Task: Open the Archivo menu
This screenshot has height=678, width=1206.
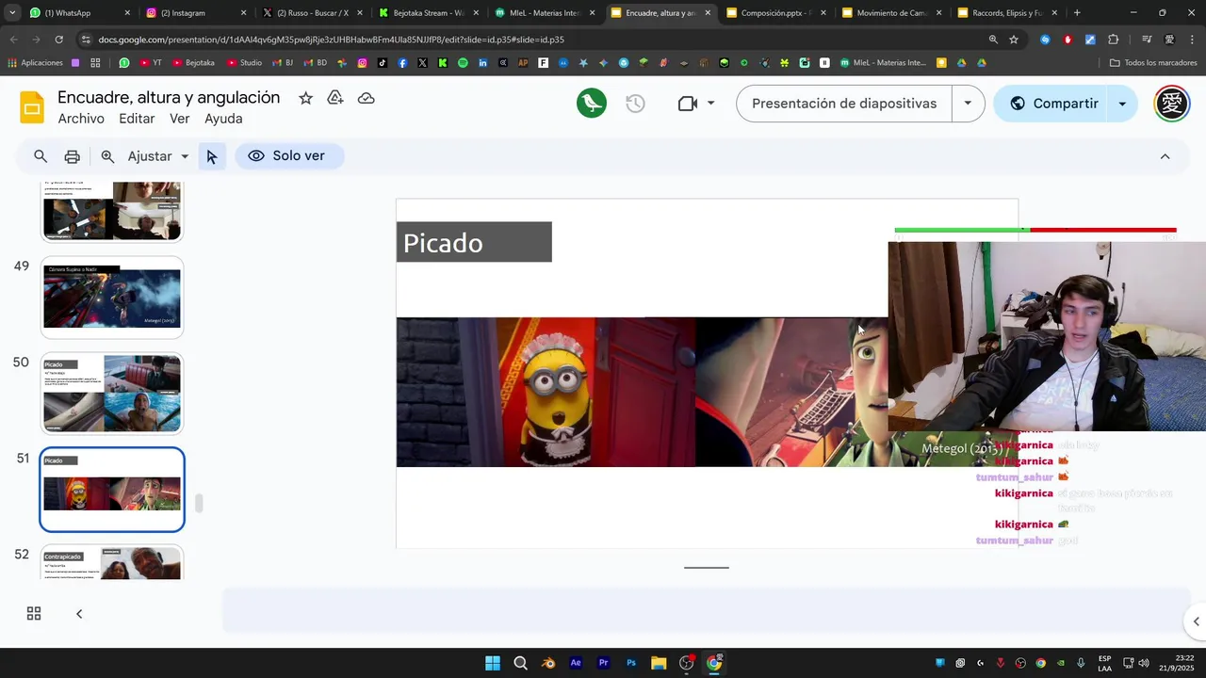Action: [81, 119]
